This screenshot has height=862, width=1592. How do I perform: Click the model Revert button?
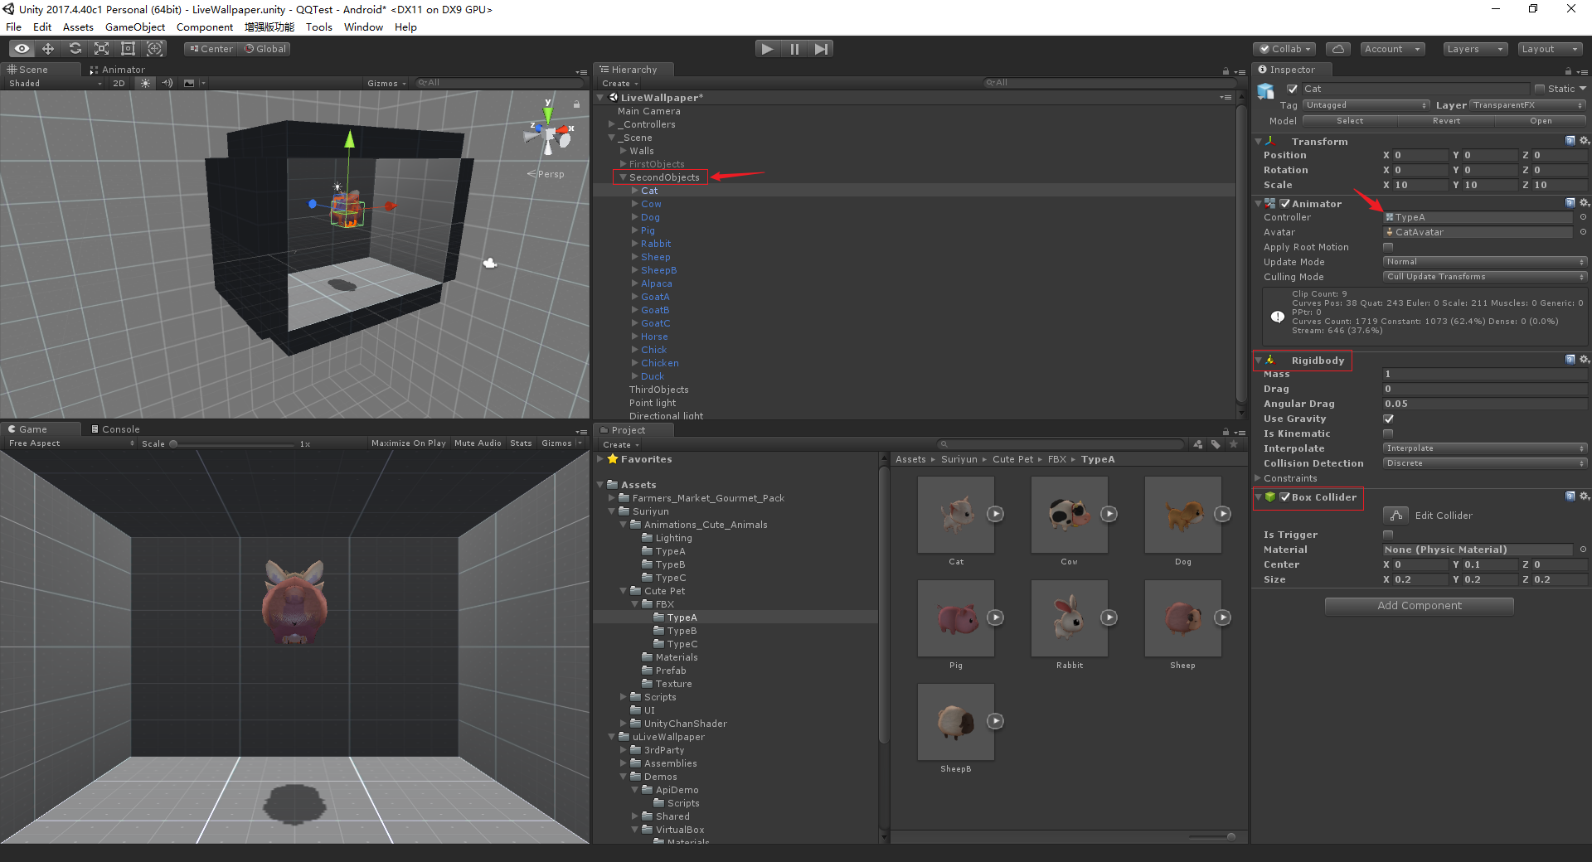1446,121
